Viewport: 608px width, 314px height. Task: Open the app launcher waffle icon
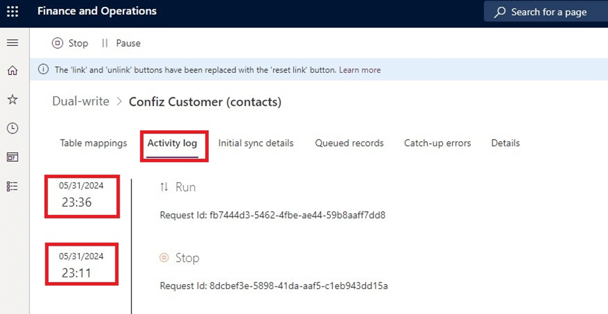tap(12, 12)
